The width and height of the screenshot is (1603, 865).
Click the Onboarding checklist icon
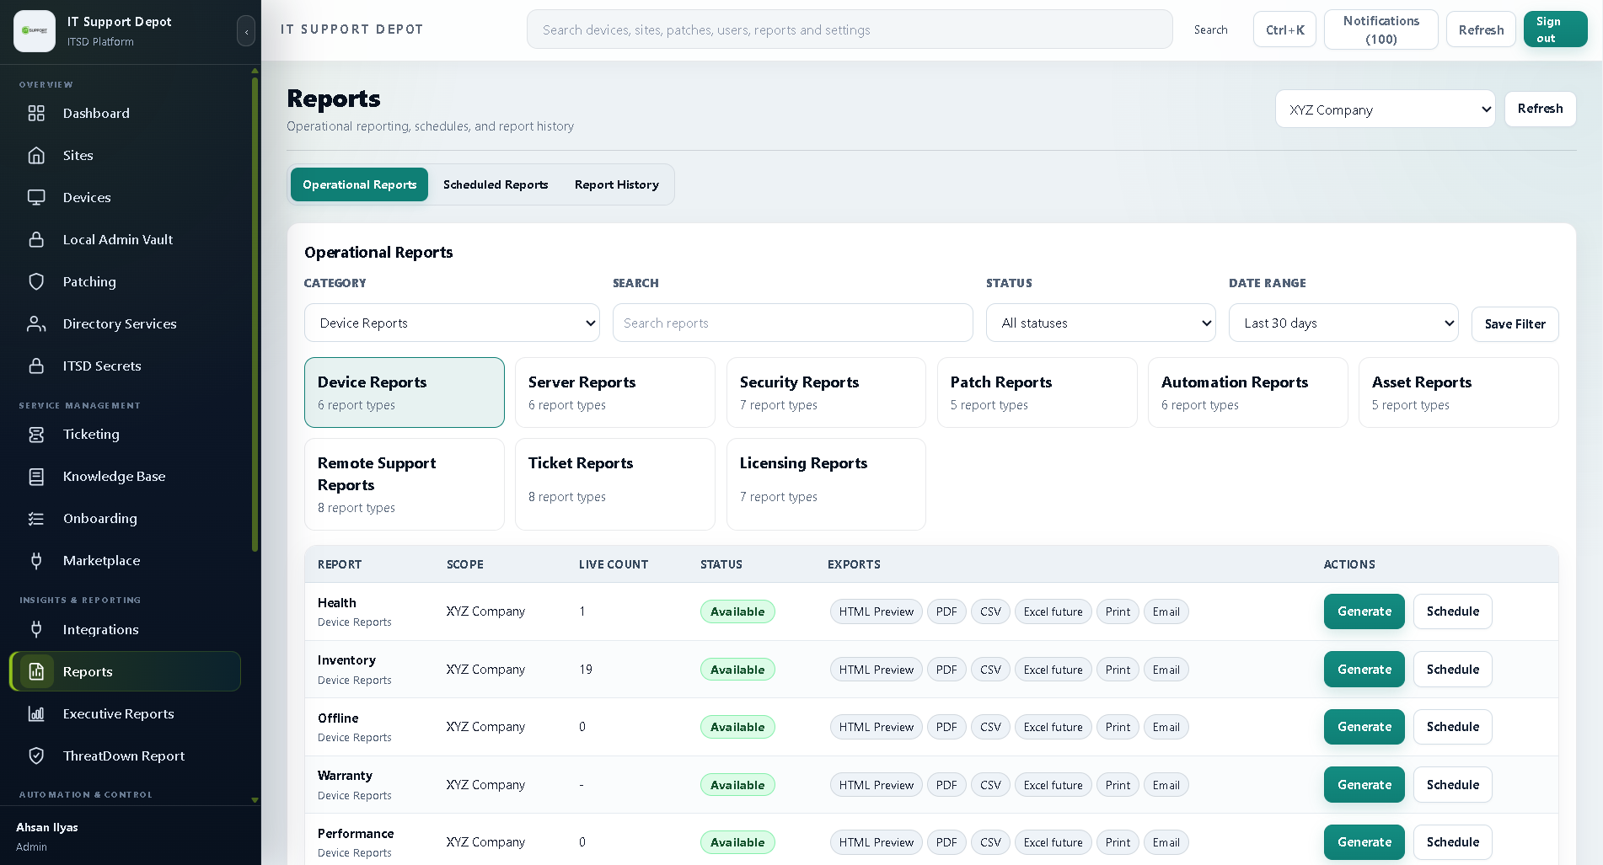click(36, 518)
